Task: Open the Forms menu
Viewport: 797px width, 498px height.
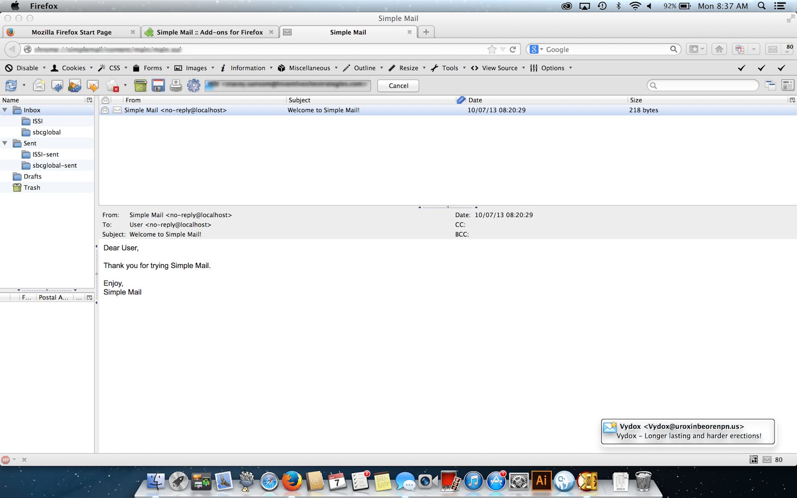Action: tap(151, 68)
